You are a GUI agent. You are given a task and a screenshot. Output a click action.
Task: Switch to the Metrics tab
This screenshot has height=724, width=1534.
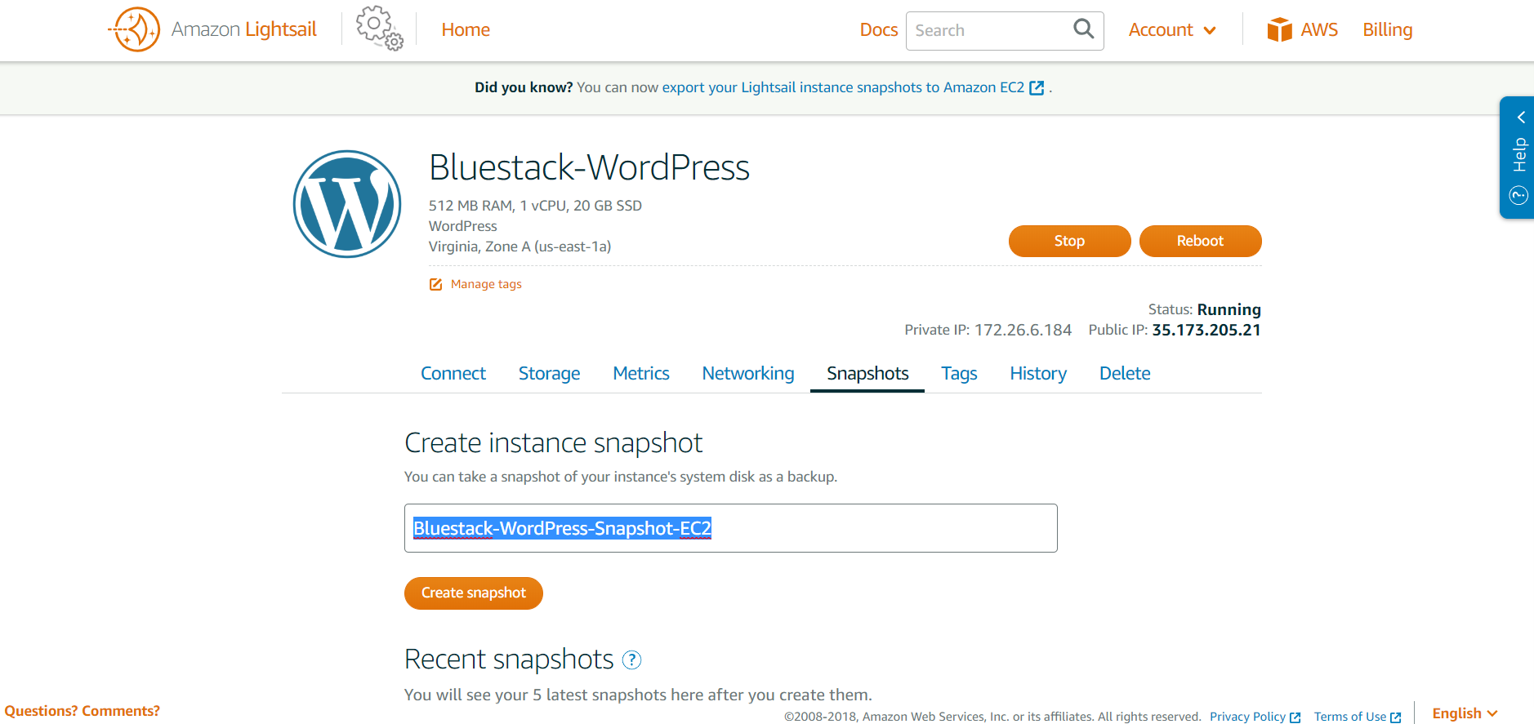click(x=641, y=373)
